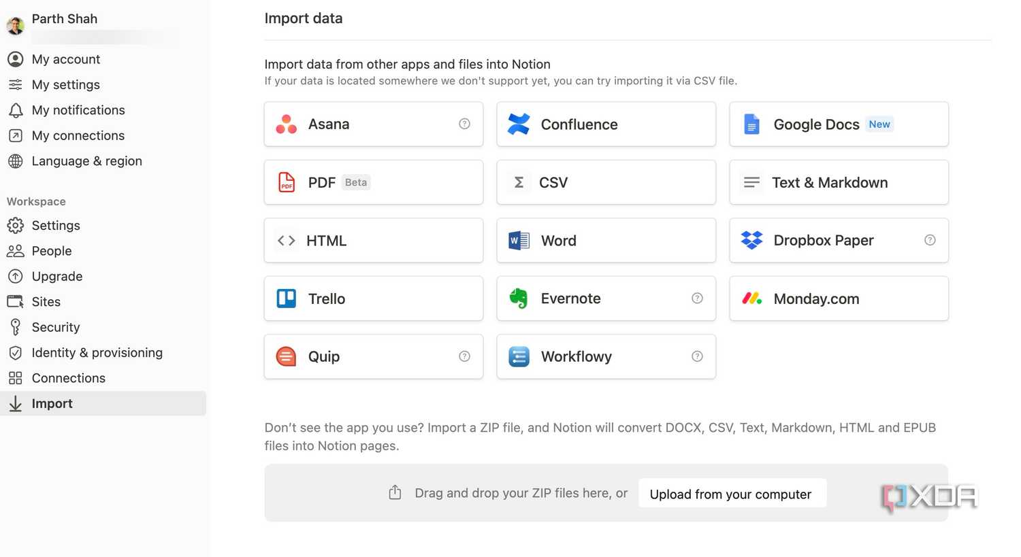Click the Monday.com logo icon
1021x557 pixels.
pyautogui.click(x=751, y=298)
